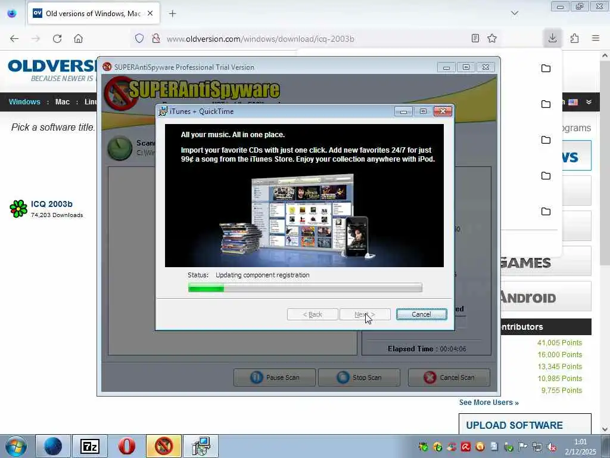
Task: Click the iTunes promotional banner image
Action: [x=304, y=196]
